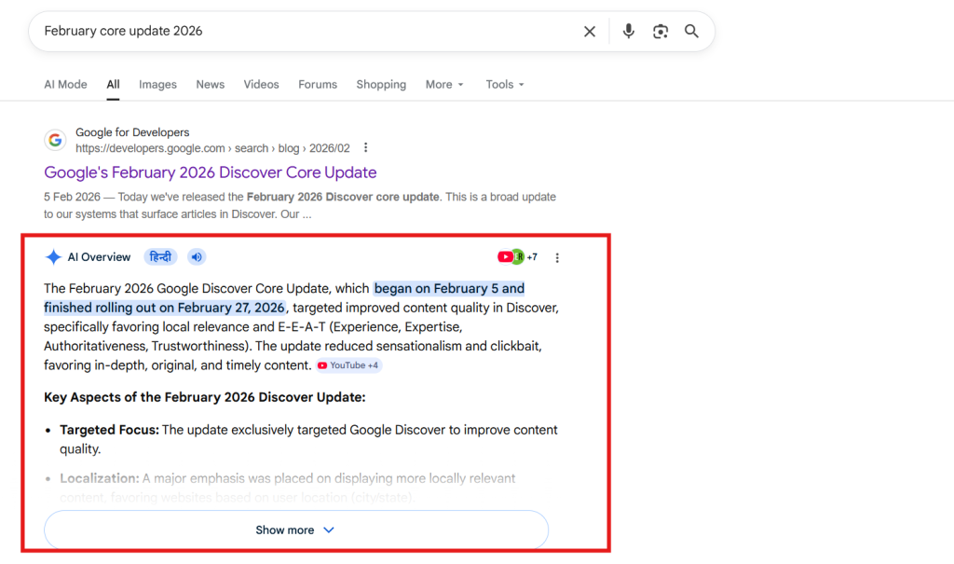The image size is (954, 564).
Task: Submit search with the magnifying glass icon
Action: pyautogui.click(x=691, y=31)
